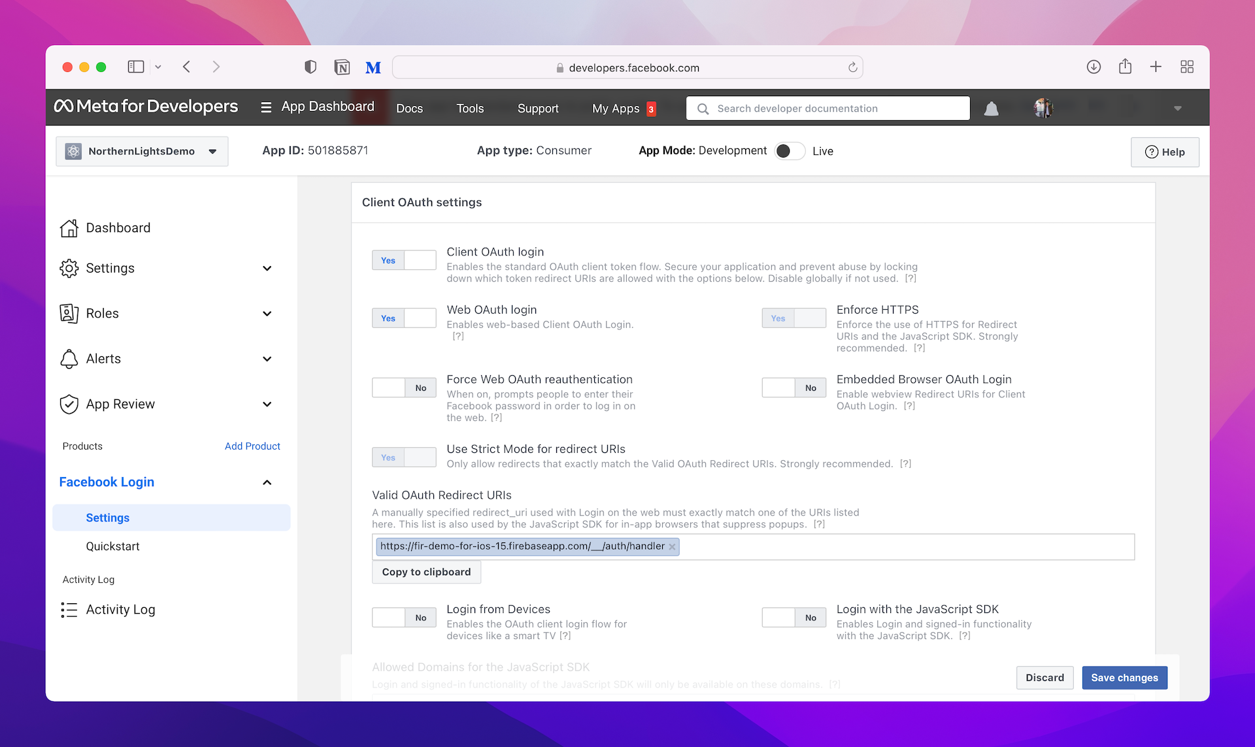1255x747 pixels.
Task: Open the Docs menu item
Action: tap(409, 108)
